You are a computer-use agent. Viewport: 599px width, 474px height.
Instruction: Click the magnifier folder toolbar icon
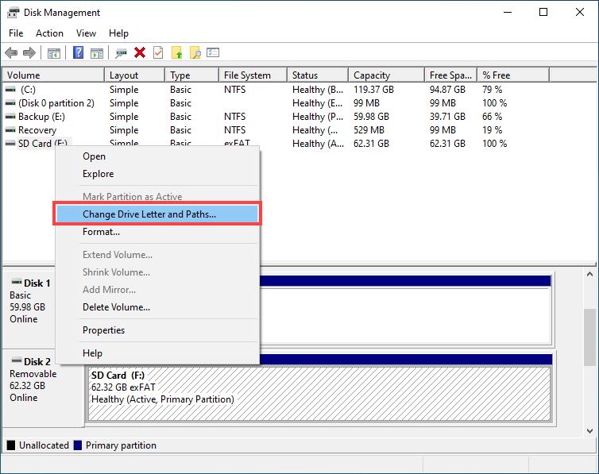(x=195, y=53)
